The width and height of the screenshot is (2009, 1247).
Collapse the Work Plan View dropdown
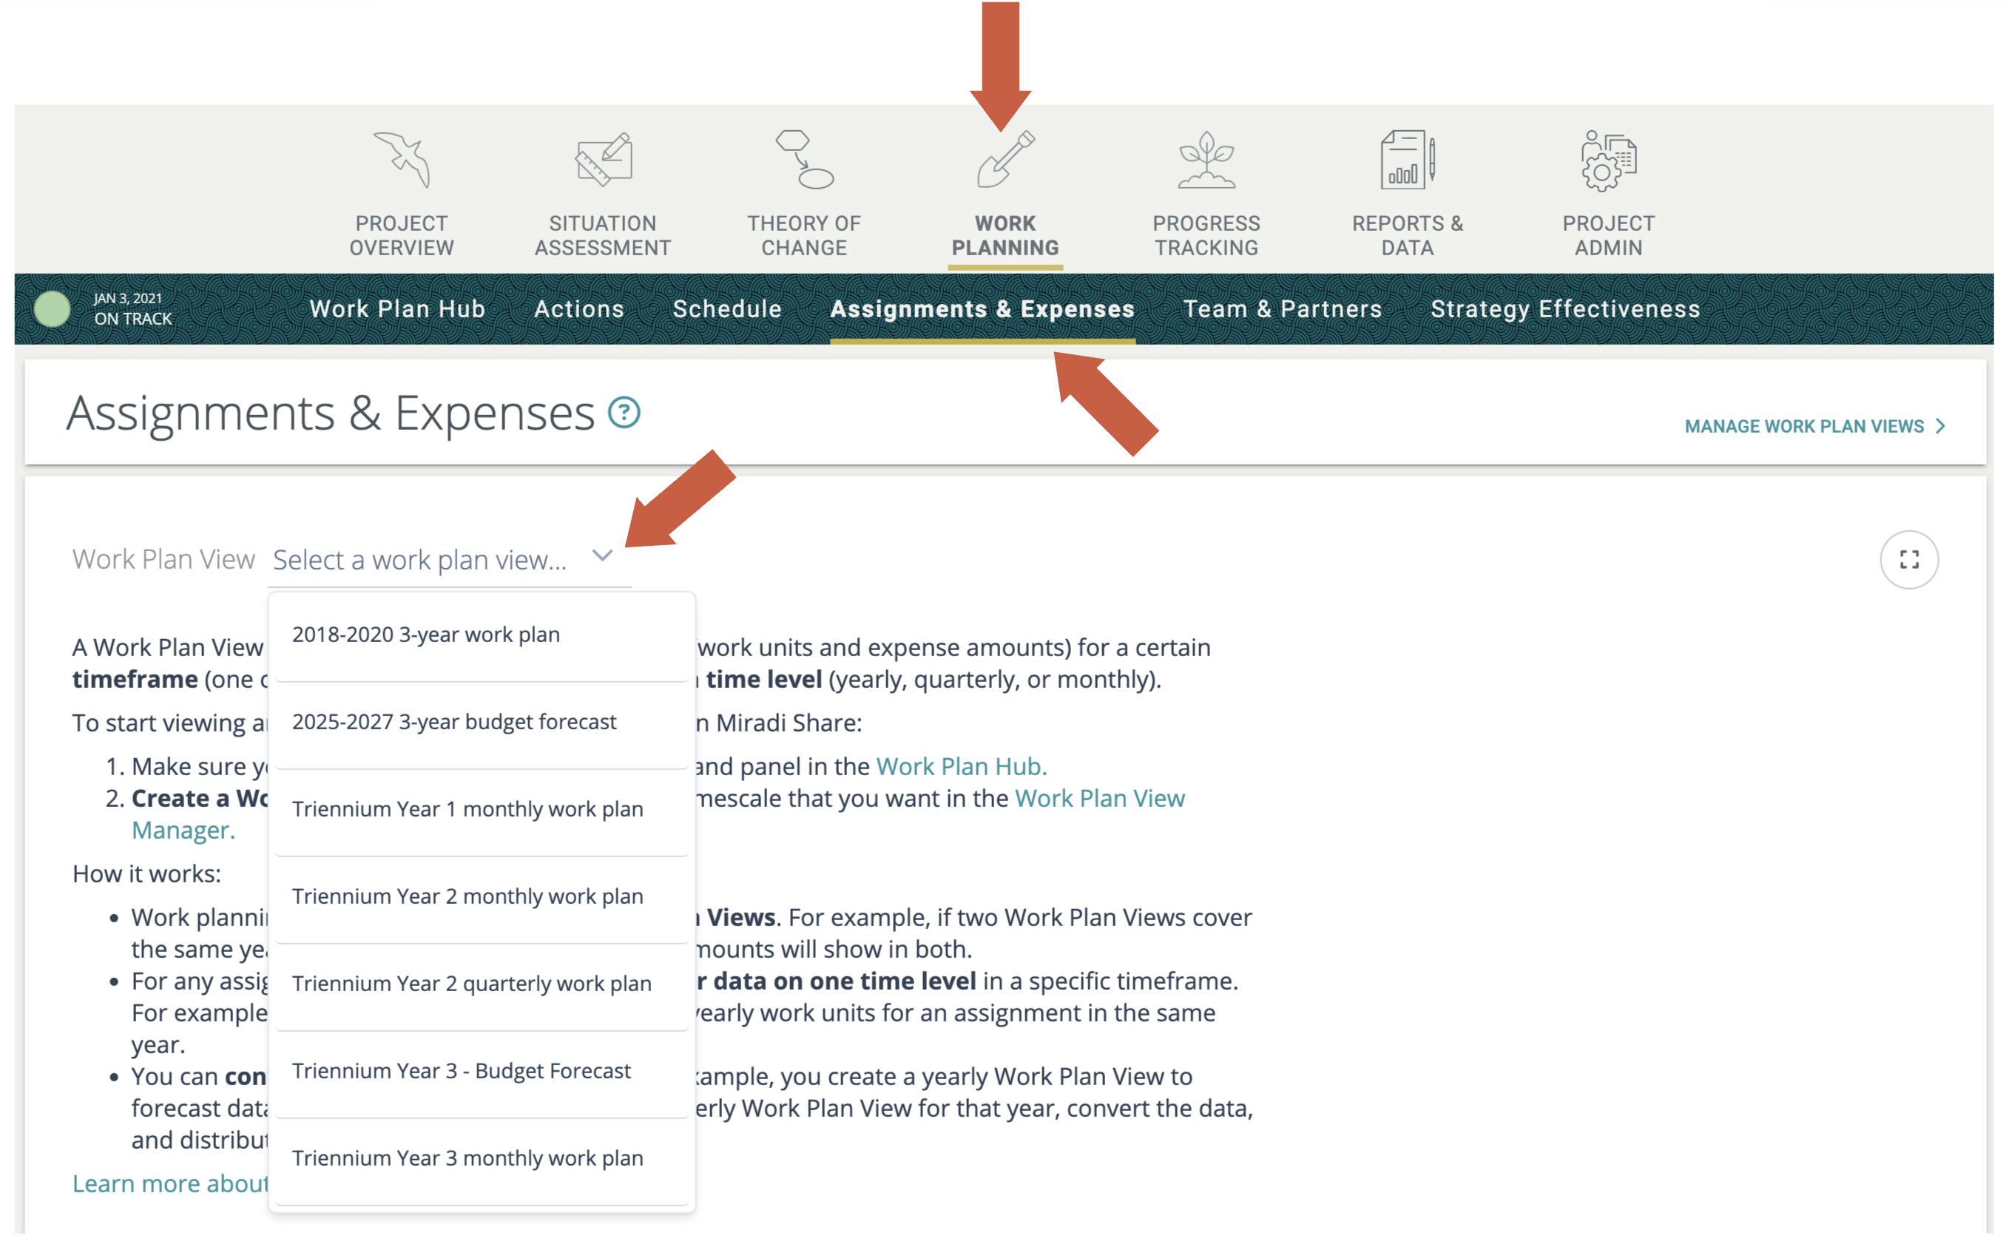pyautogui.click(x=603, y=557)
